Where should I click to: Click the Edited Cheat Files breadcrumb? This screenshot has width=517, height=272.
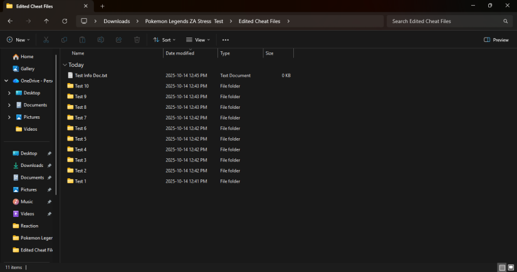pos(259,21)
